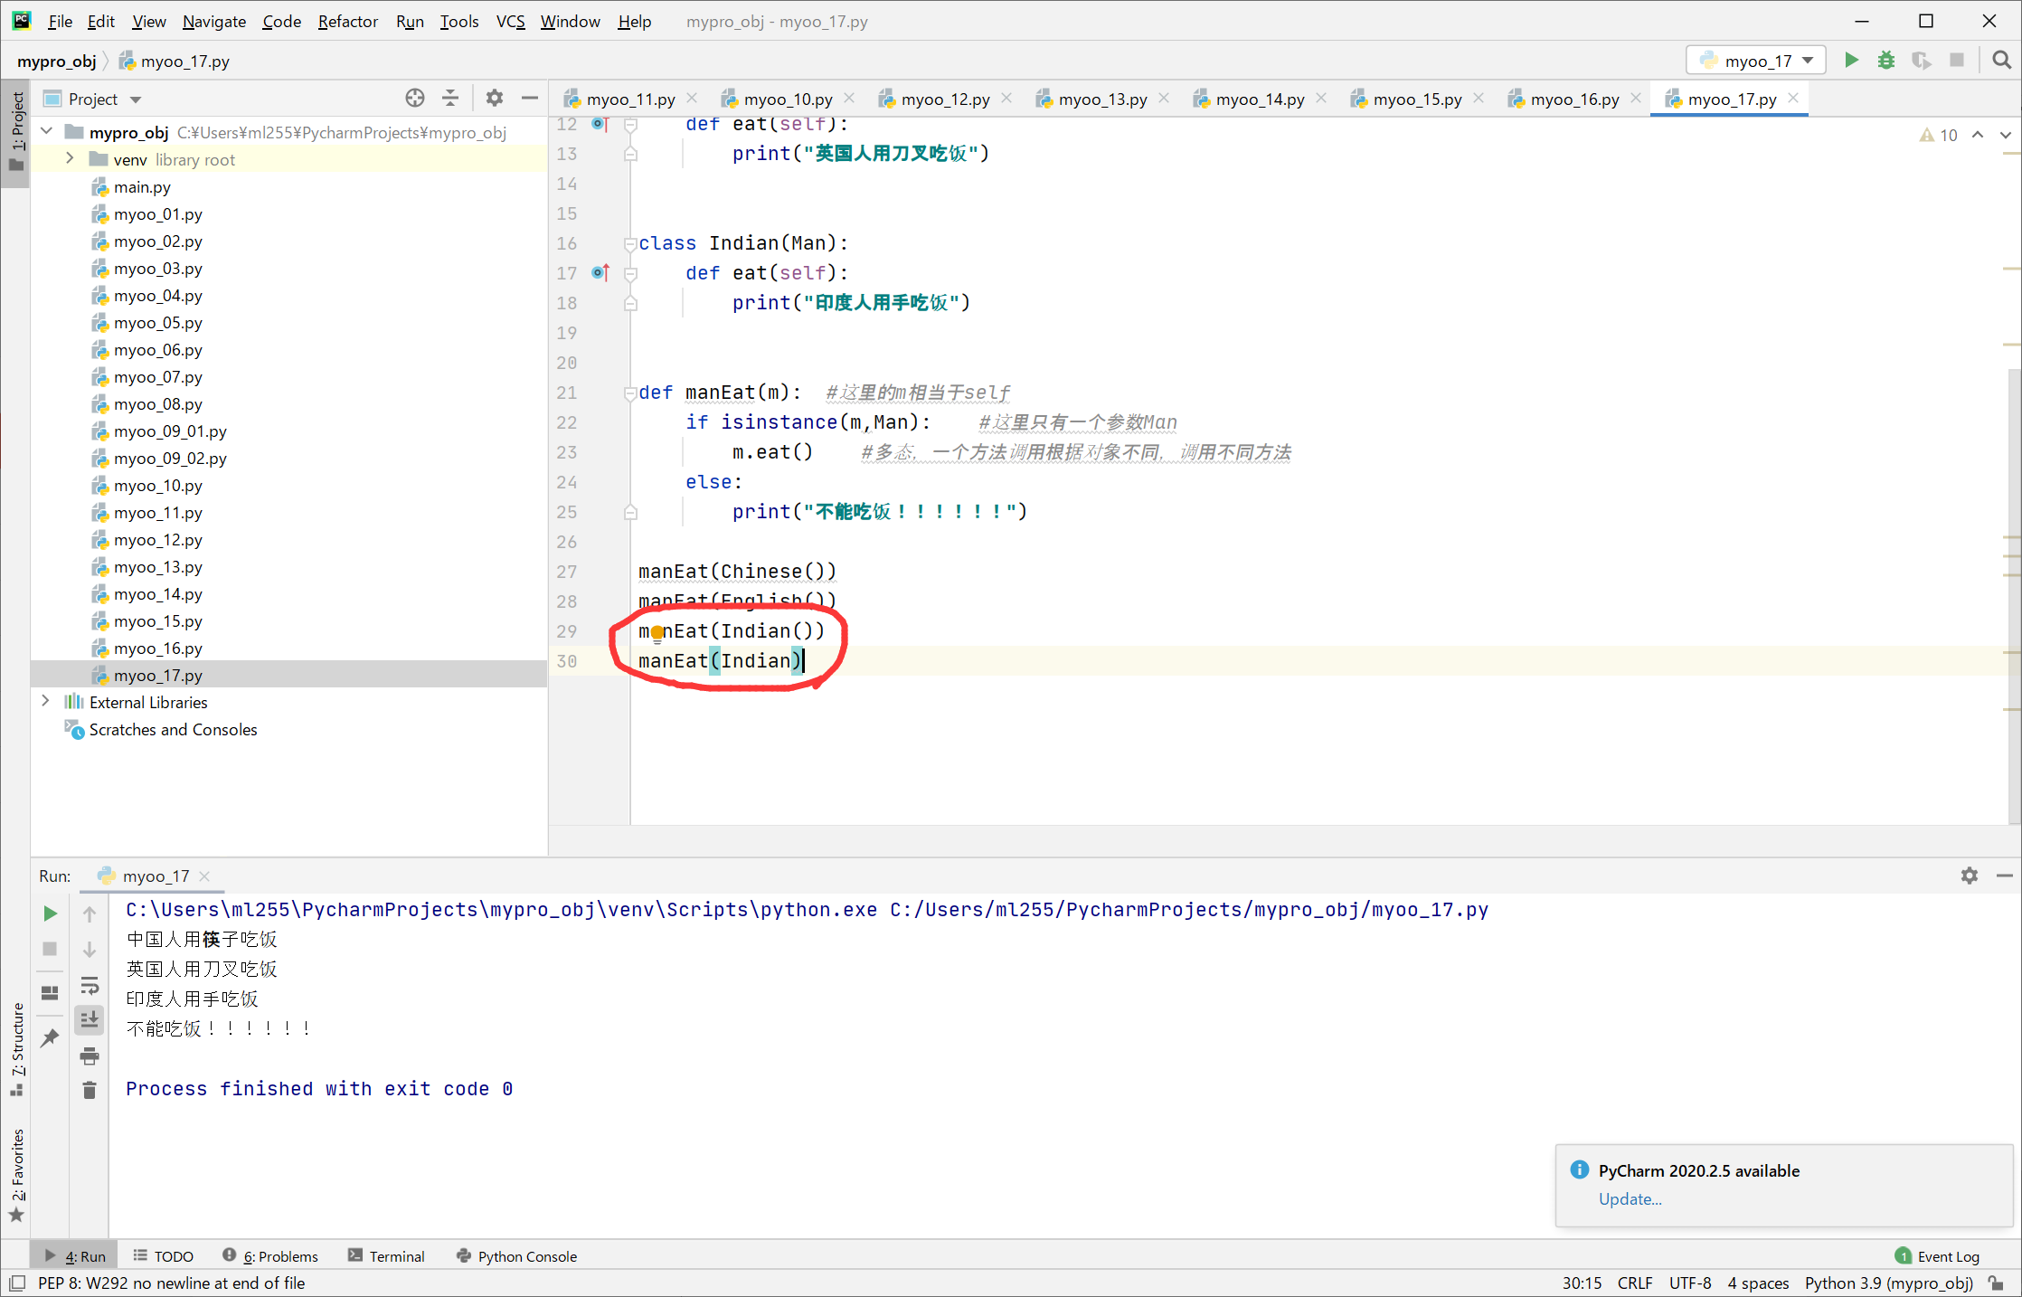Image resolution: width=2022 pixels, height=1297 pixels.
Task: Locate current file with the crosshair icon
Action: tap(415, 99)
